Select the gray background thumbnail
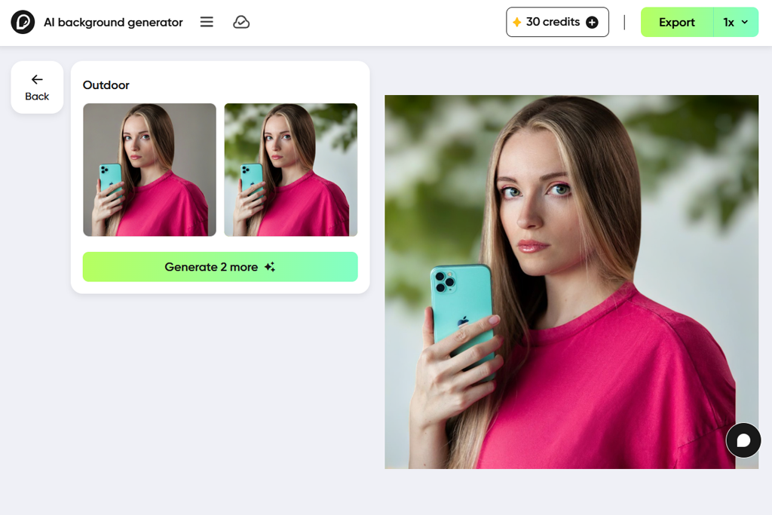This screenshot has height=515, width=772. click(150, 170)
